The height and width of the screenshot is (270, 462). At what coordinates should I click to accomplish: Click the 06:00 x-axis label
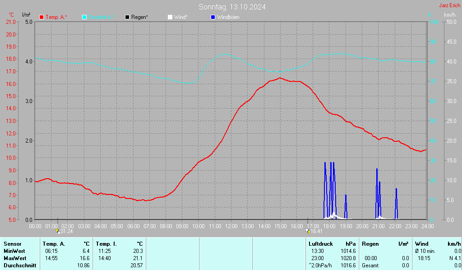(133, 226)
